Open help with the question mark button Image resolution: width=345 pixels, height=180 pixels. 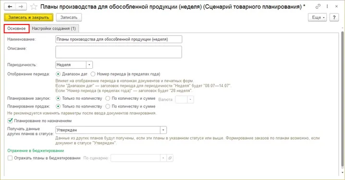[334, 17]
